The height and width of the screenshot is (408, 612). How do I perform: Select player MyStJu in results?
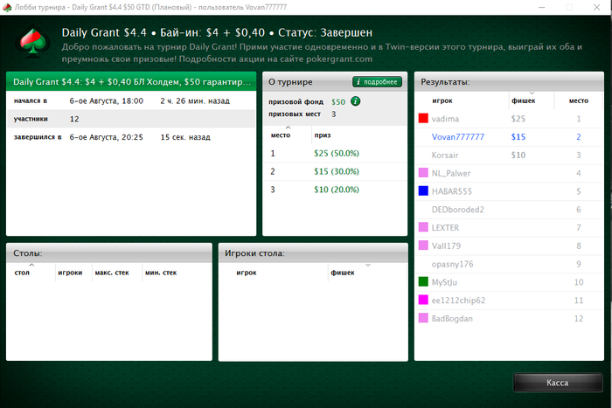(x=509, y=282)
